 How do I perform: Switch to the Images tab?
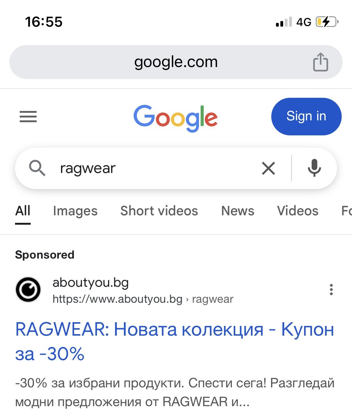point(75,211)
